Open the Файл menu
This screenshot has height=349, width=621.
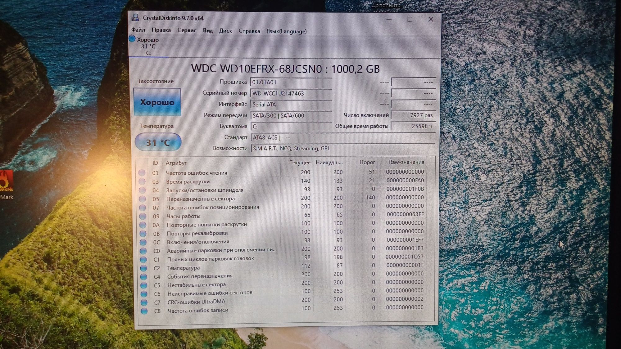point(138,30)
